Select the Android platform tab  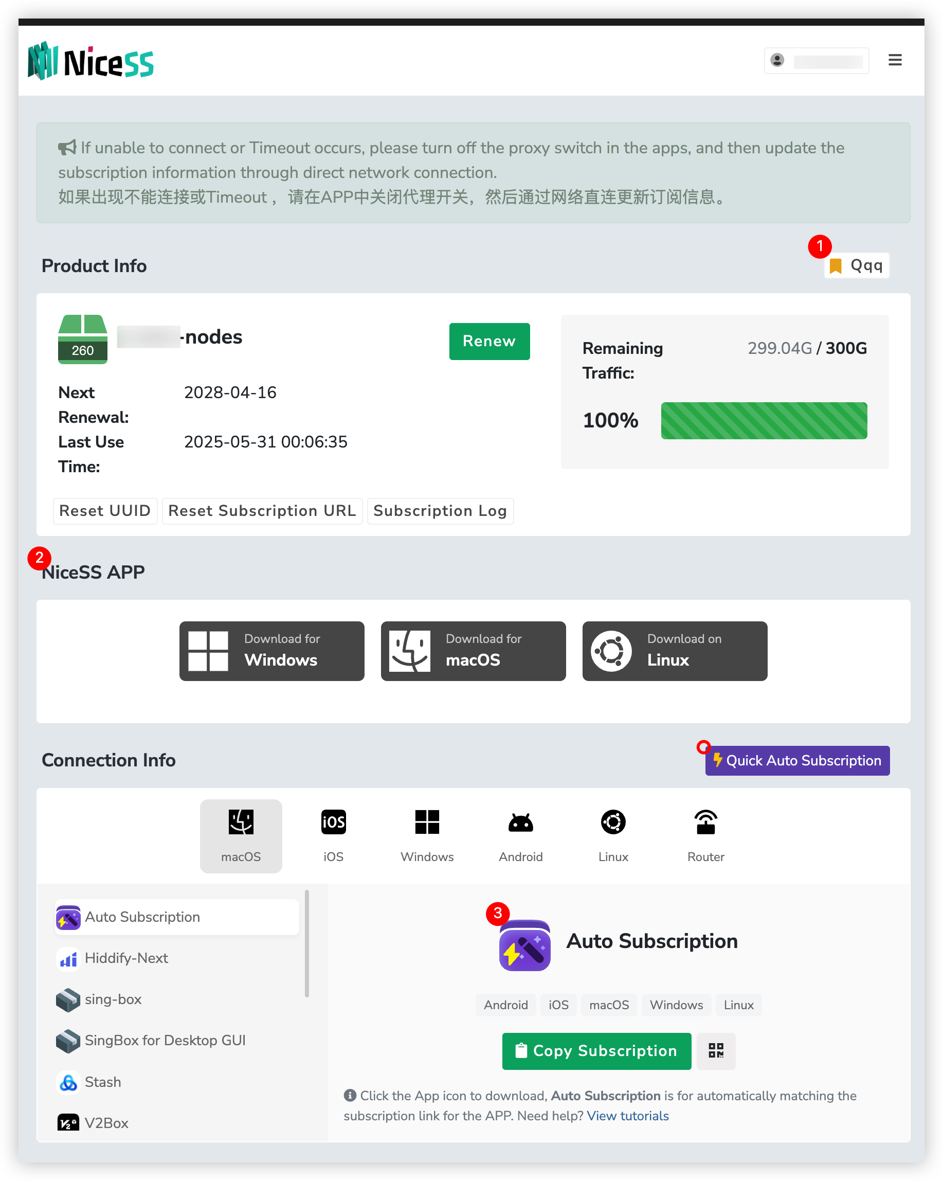521,836
